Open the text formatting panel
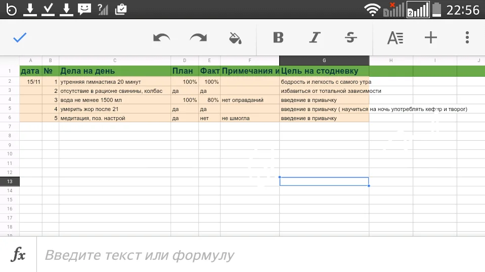 click(395, 38)
